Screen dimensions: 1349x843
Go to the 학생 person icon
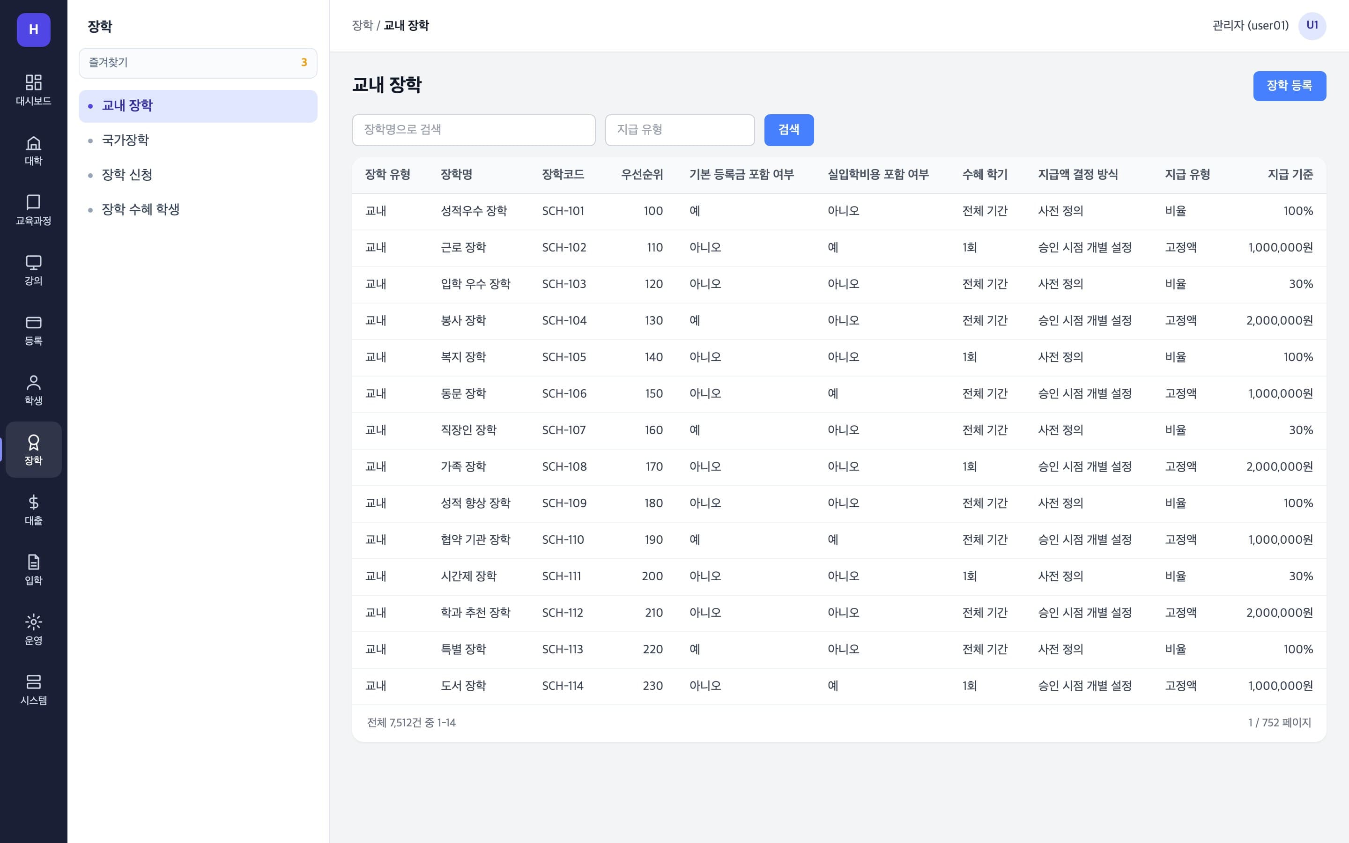pos(33,390)
